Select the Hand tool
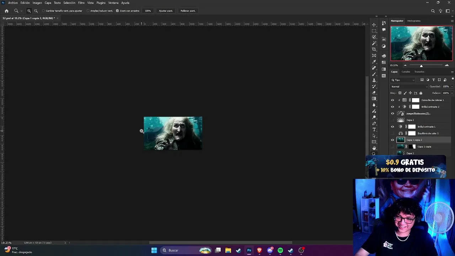Image resolution: width=455 pixels, height=256 pixels. (x=374, y=148)
